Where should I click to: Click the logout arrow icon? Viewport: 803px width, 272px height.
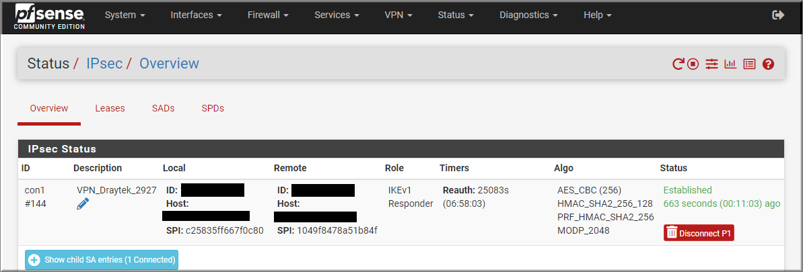click(778, 15)
